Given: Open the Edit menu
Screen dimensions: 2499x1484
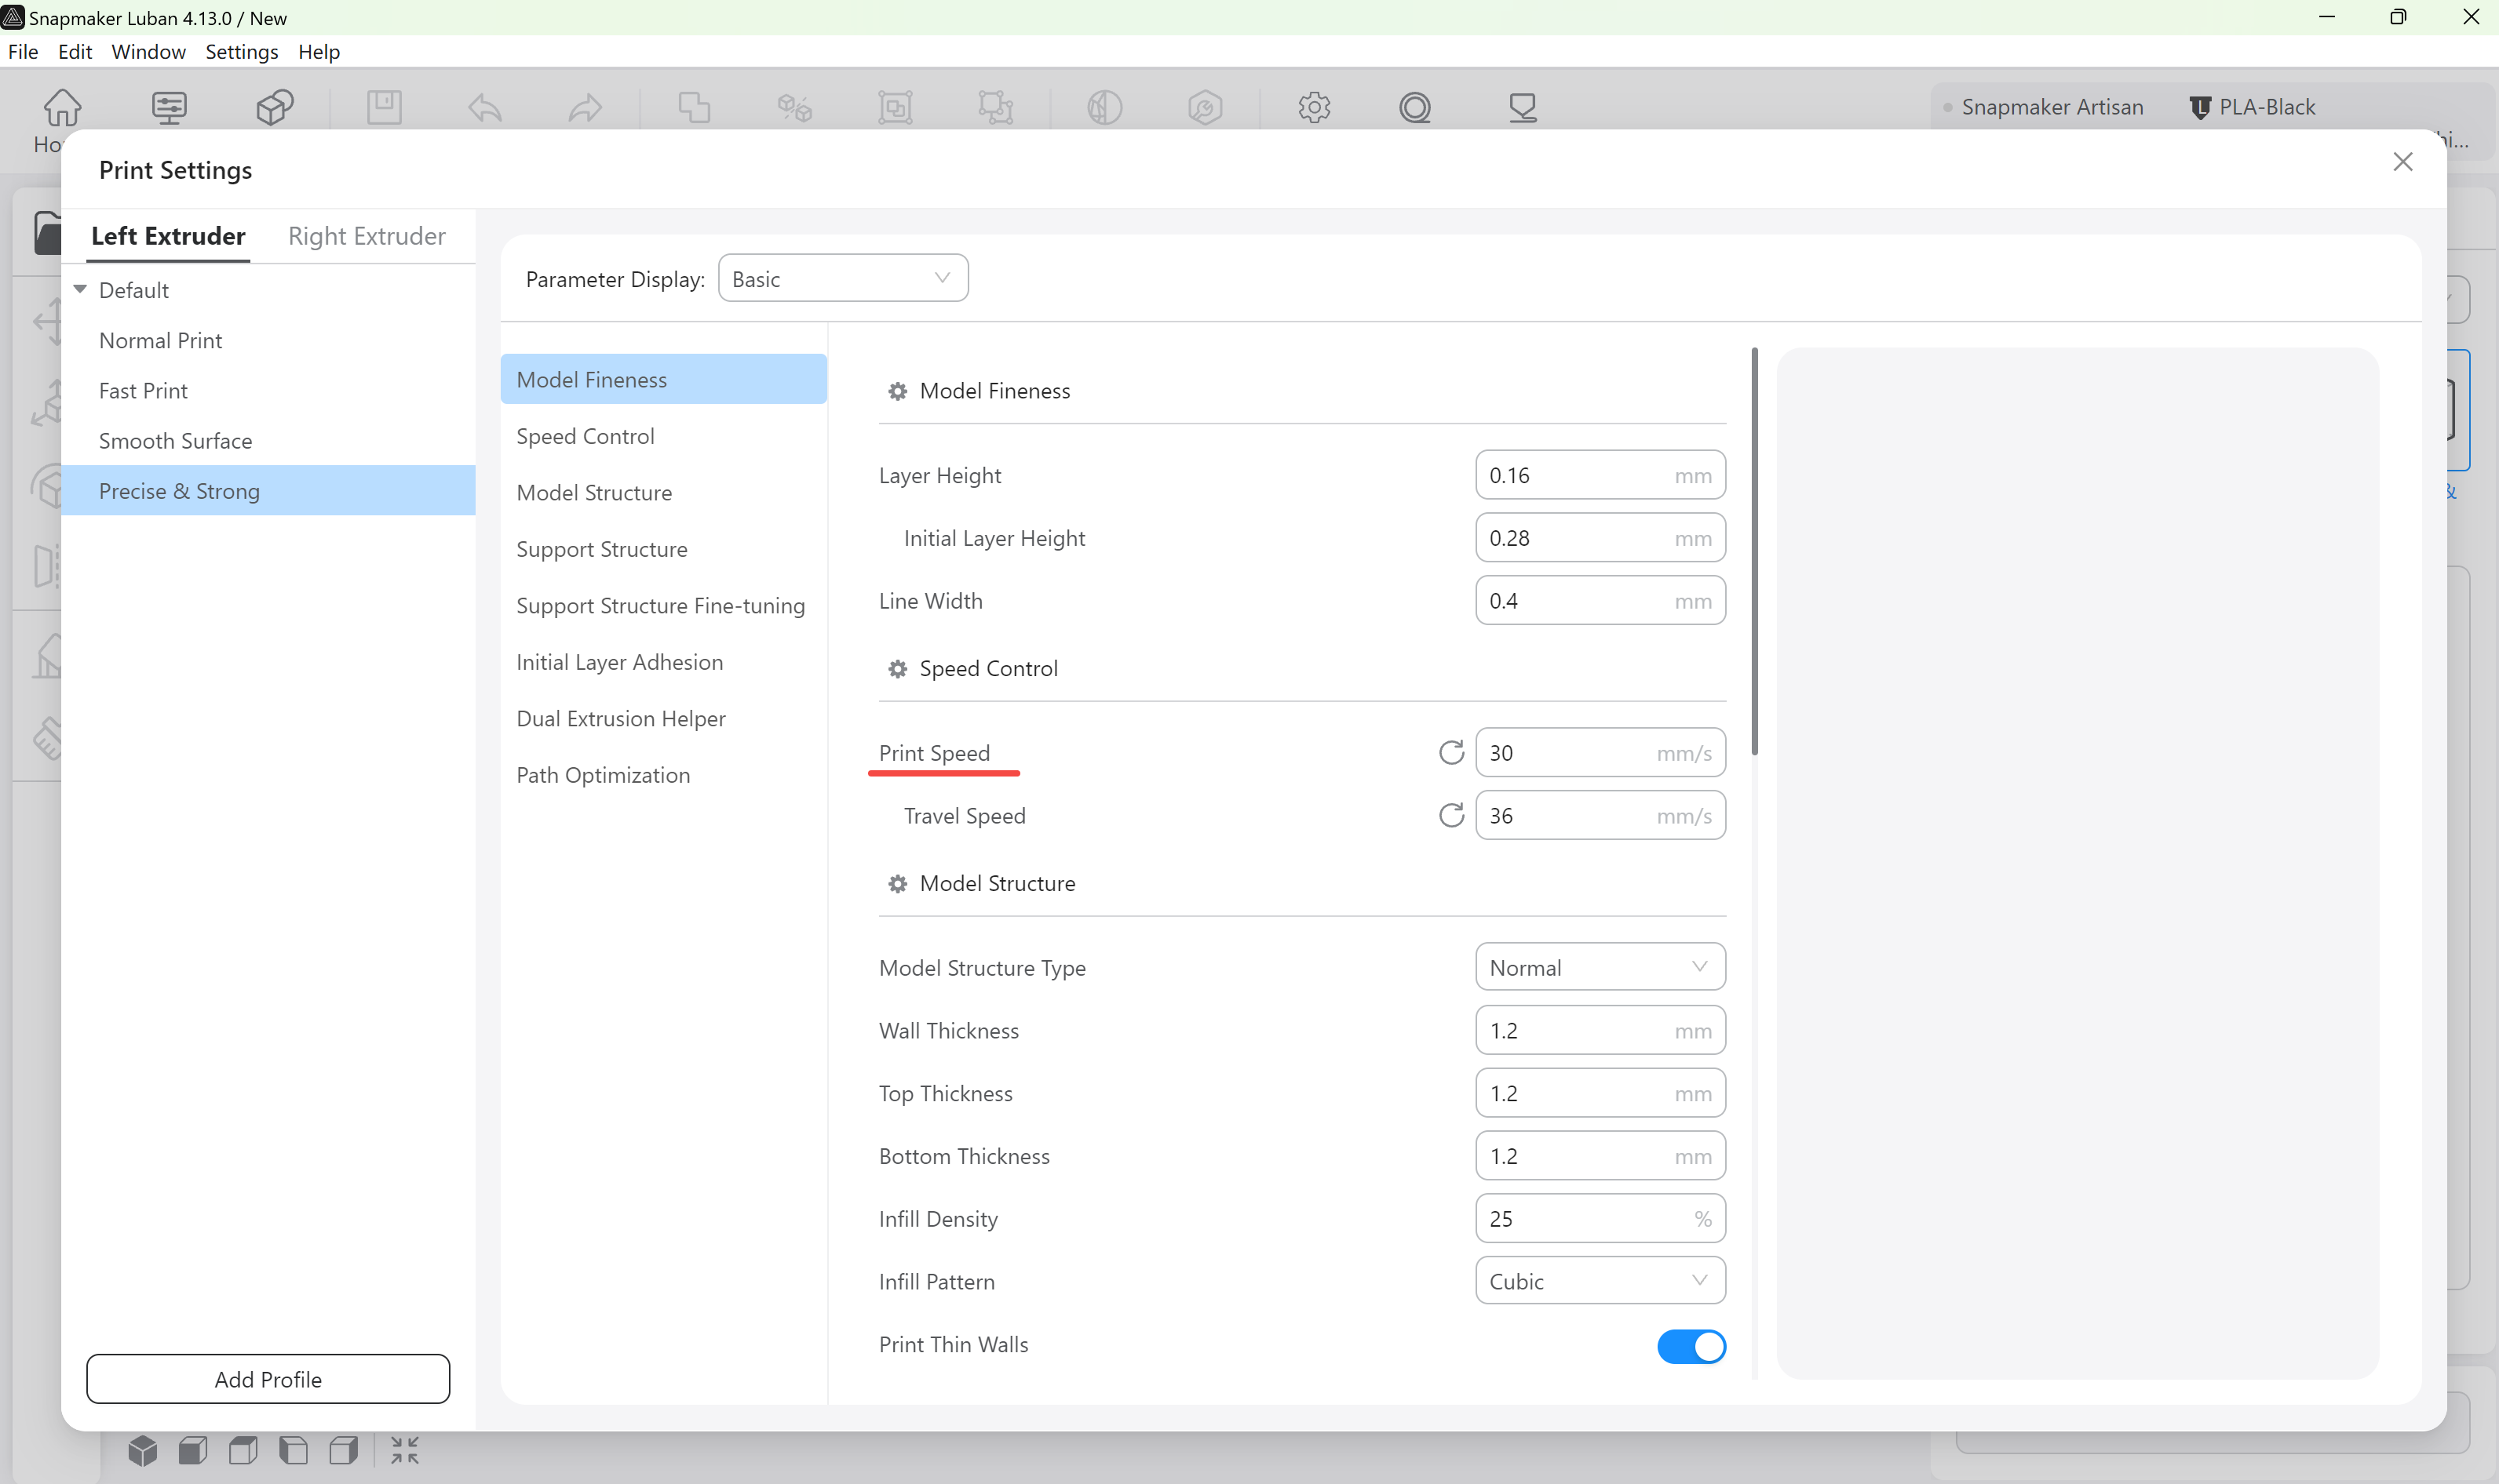Looking at the screenshot, I should coord(75,51).
